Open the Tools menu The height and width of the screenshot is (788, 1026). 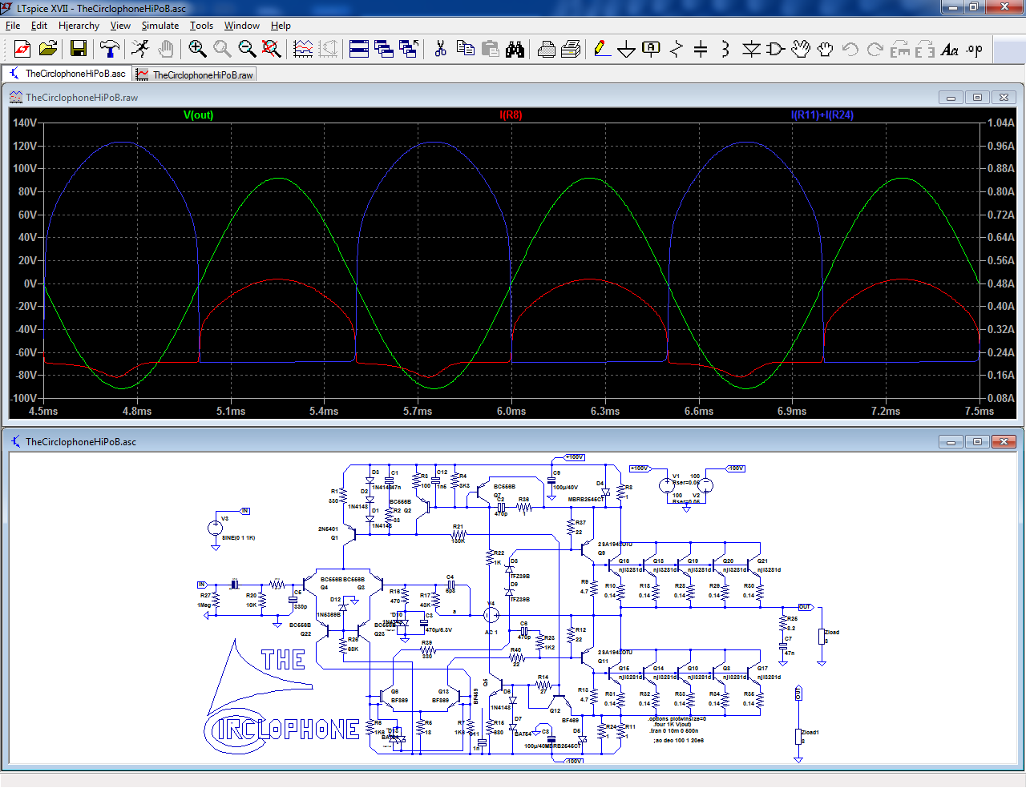pyautogui.click(x=201, y=26)
